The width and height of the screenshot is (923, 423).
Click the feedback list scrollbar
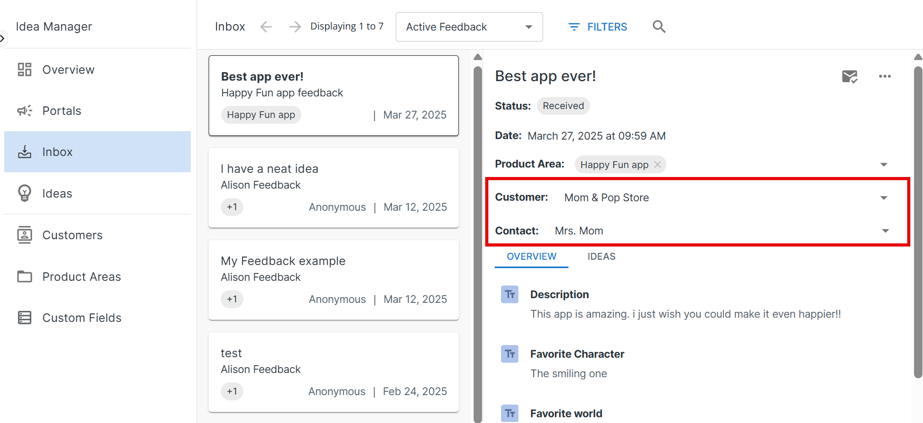[x=478, y=237]
